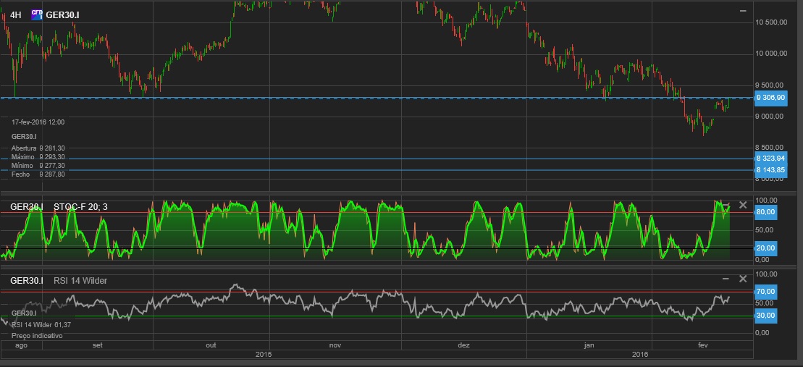Close the RSI 14 Wilder panel
Screen dimensions: 803x367
(x=742, y=279)
